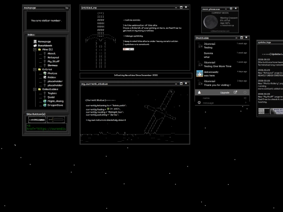Click the circle icon right of Upgrade
The image size is (283, 212).
(x=245, y=92)
